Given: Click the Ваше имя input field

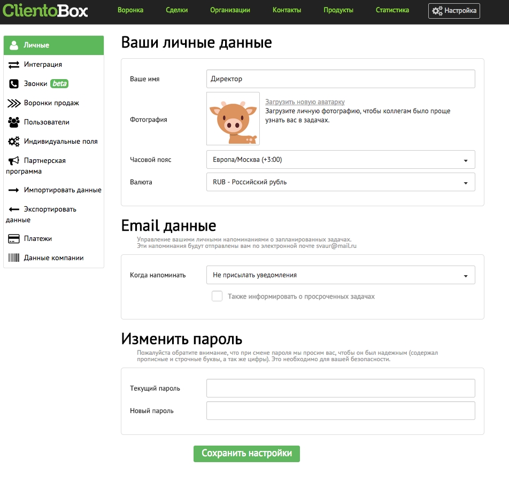Looking at the screenshot, I should [x=341, y=79].
